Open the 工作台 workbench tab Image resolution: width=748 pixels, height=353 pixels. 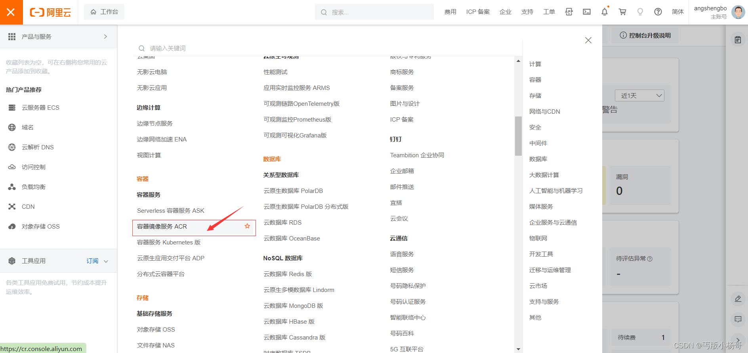[x=104, y=12]
